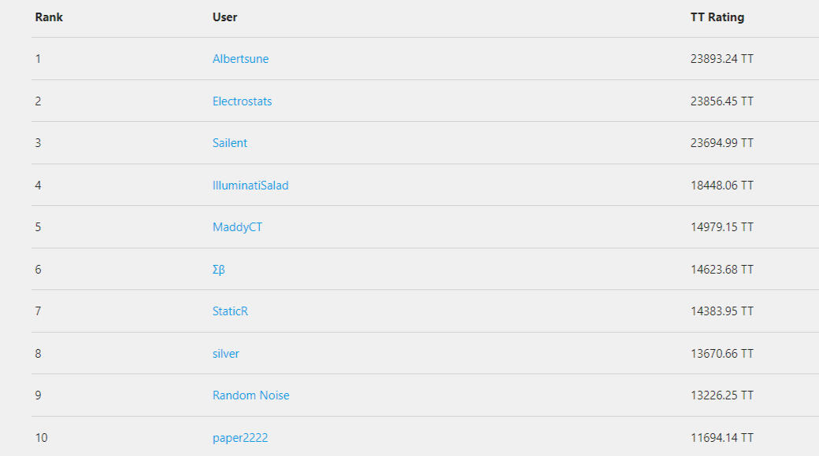Select the MaddyCT user link
The image size is (819, 456).
237,227
